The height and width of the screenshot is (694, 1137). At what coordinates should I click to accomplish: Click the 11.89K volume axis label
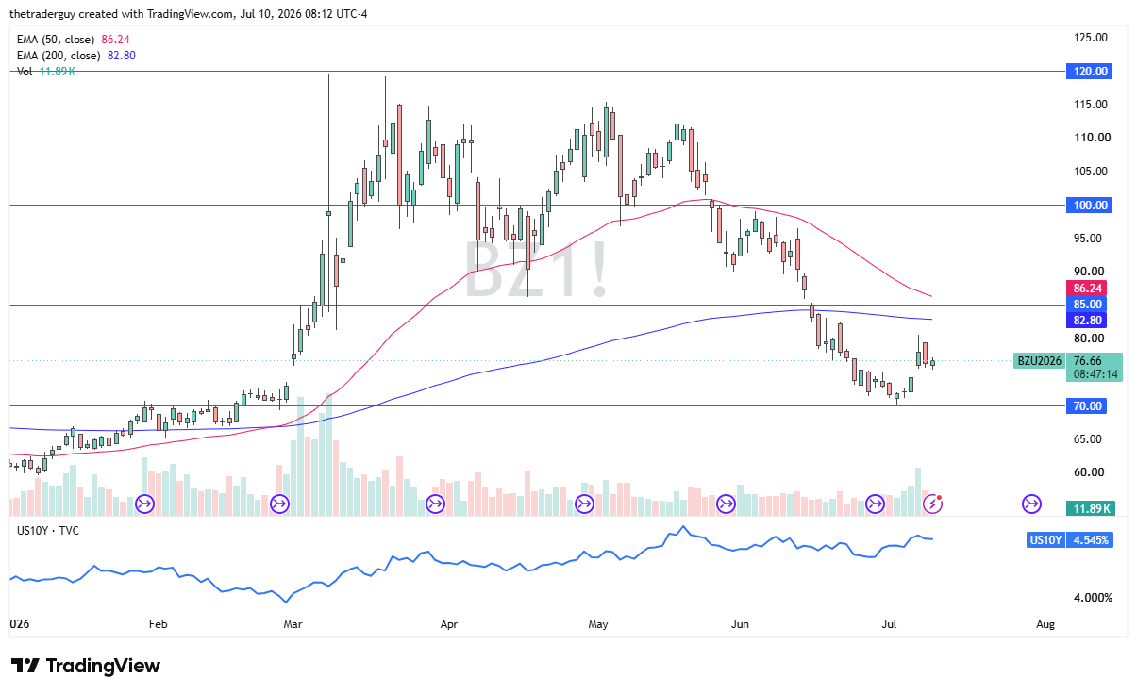[x=1091, y=509]
